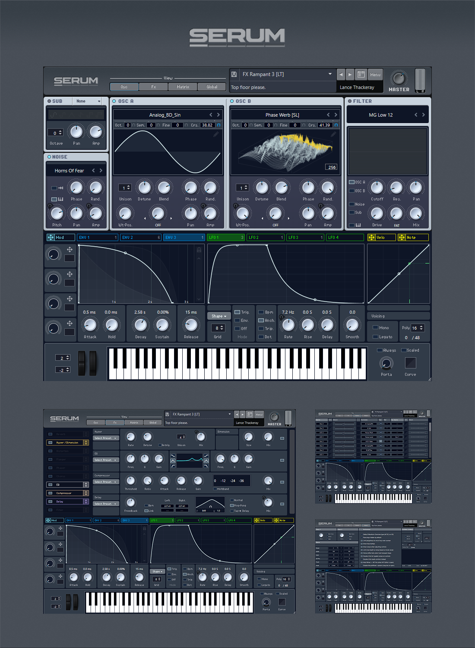Select the Hyper / Dimension effect in Fx view rack
The height and width of the screenshot is (648, 475).
(x=67, y=442)
